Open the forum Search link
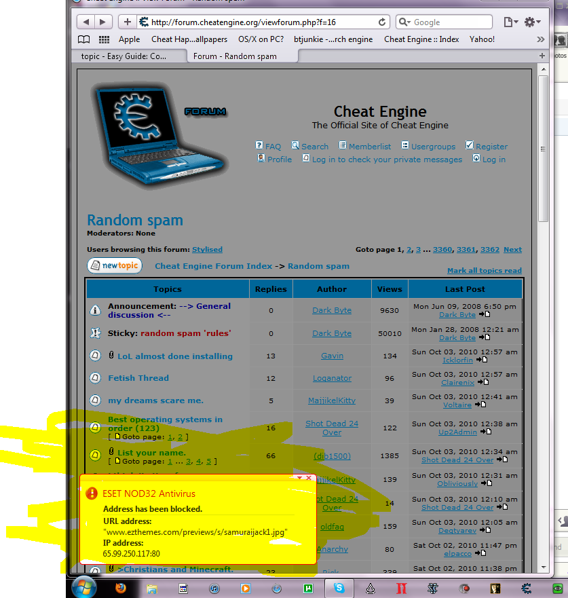The height and width of the screenshot is (598, 568). pos(314,147)
